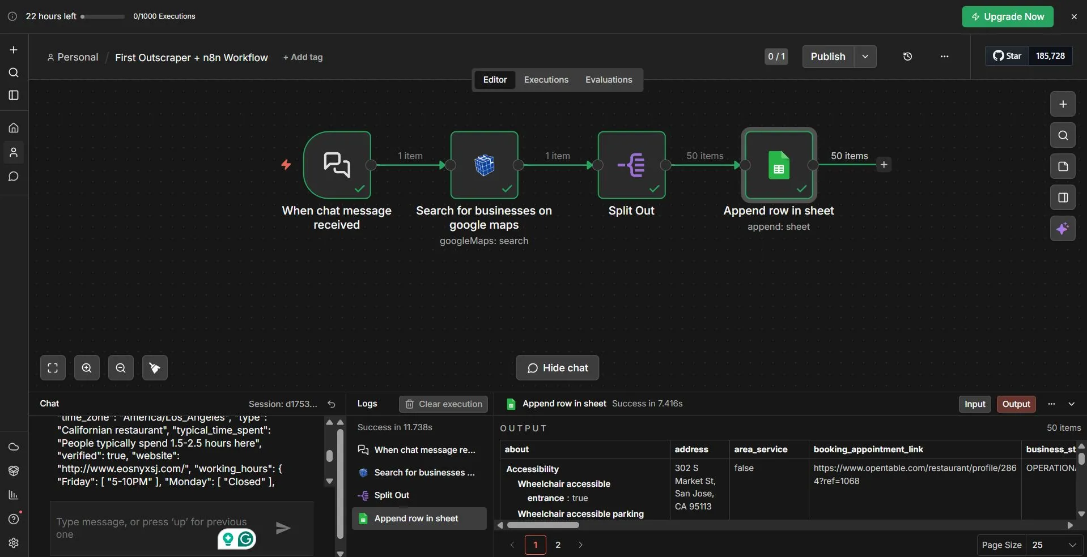This screenshot has height=557, width=1087.
Task: Hide the chat panel
Action: pyautogui.click(x=557, y=368)
